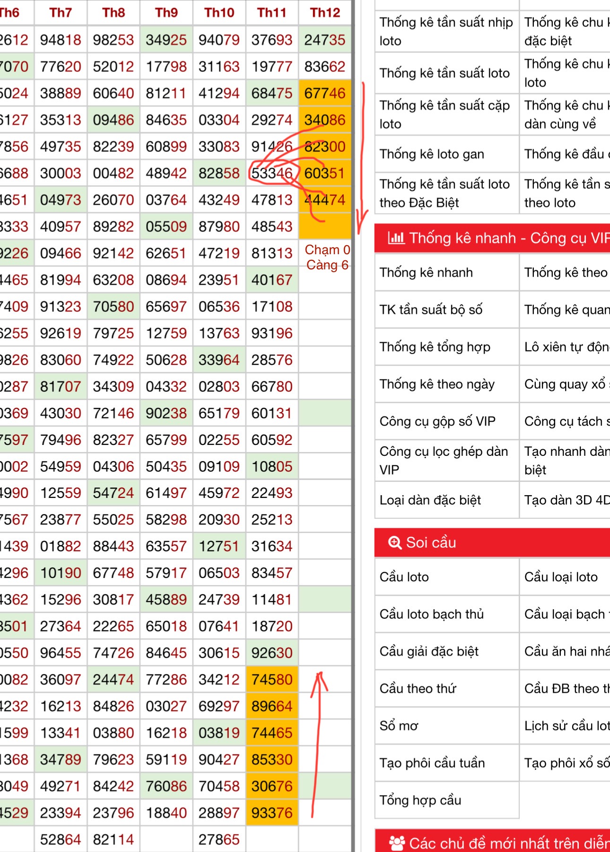Go to Loại dàn đặc biệt
Screen dimensions: 610x852
pos(430,500)
